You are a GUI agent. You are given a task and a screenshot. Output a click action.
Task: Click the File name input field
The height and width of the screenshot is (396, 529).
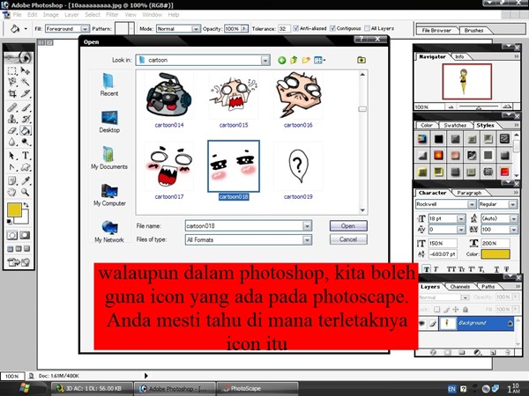244,226
